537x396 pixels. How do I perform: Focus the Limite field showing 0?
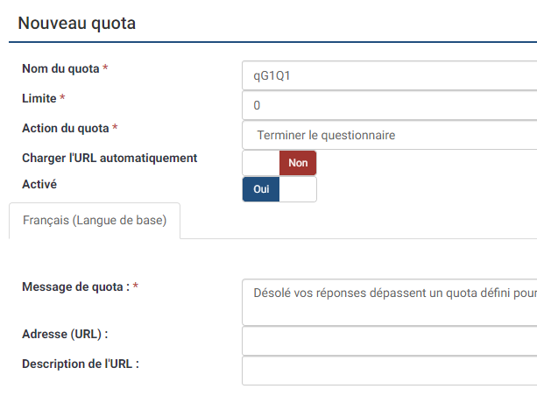pyautogui.click(x=389, y=105)
